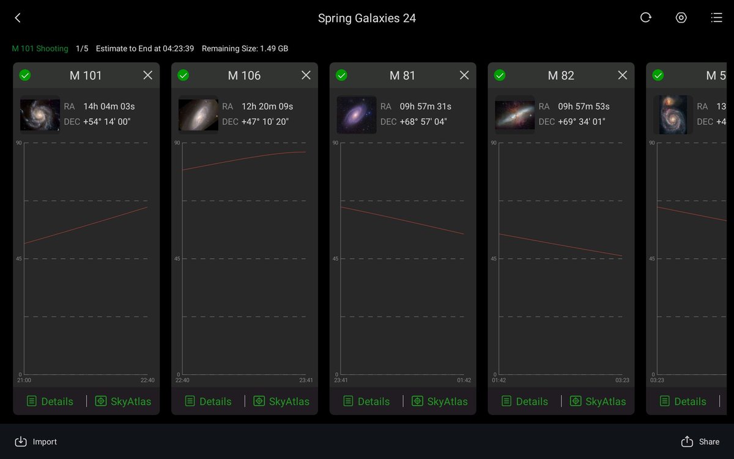Click the M 106 altitude curve chart
The image size is (734, 459).
pos(244,259)
